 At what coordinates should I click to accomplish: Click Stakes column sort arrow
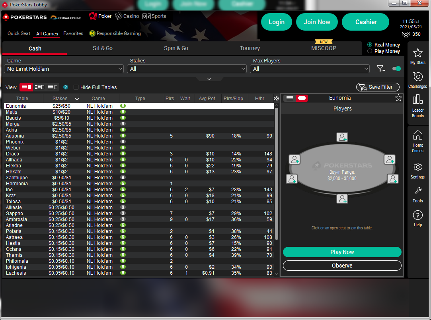(x=77, y=99)
